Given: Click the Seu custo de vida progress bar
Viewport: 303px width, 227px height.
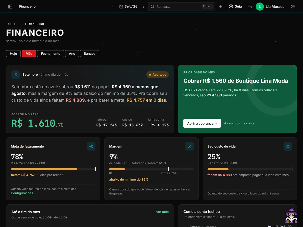Looking at the screenshot, I should [x=250, y=169].
